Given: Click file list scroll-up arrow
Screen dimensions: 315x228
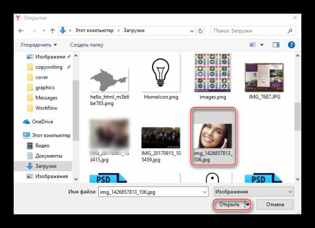Looking at the screenshot, I should [x=298, y=56].
